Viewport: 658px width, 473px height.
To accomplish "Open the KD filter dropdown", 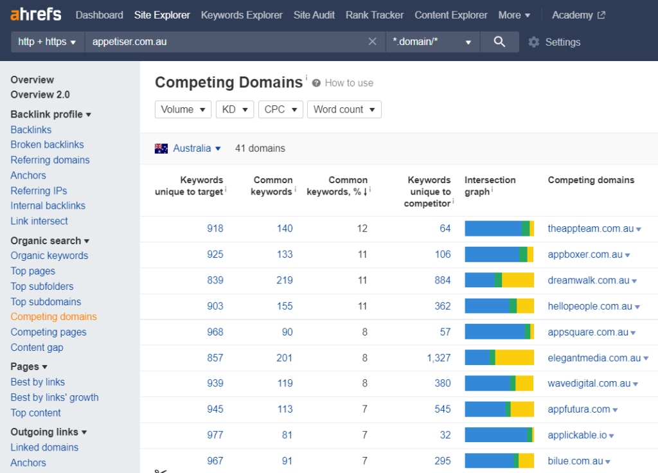I will [235, 109].
